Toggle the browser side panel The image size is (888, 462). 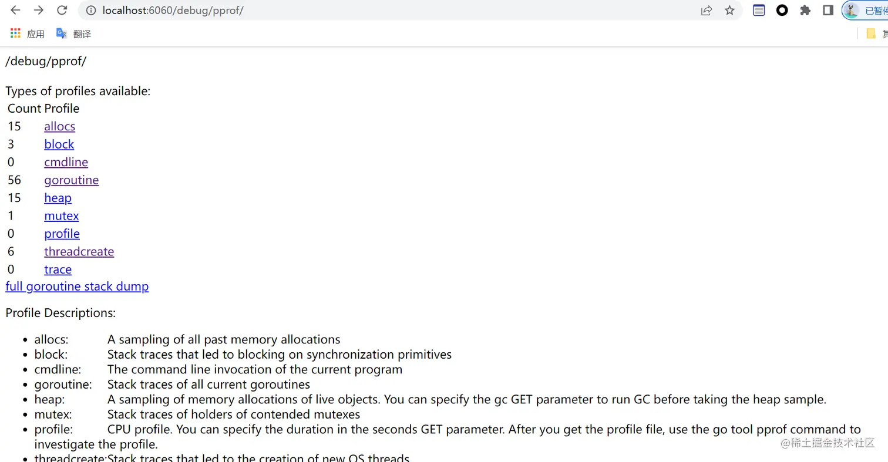(828, 11)
